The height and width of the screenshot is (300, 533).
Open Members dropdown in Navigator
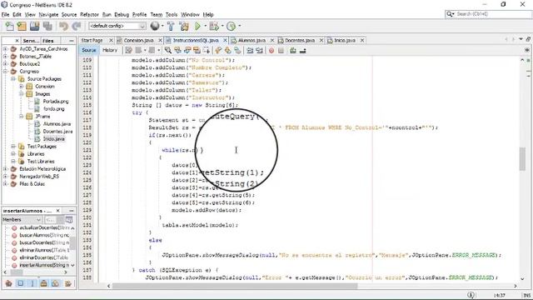point(22,220)
